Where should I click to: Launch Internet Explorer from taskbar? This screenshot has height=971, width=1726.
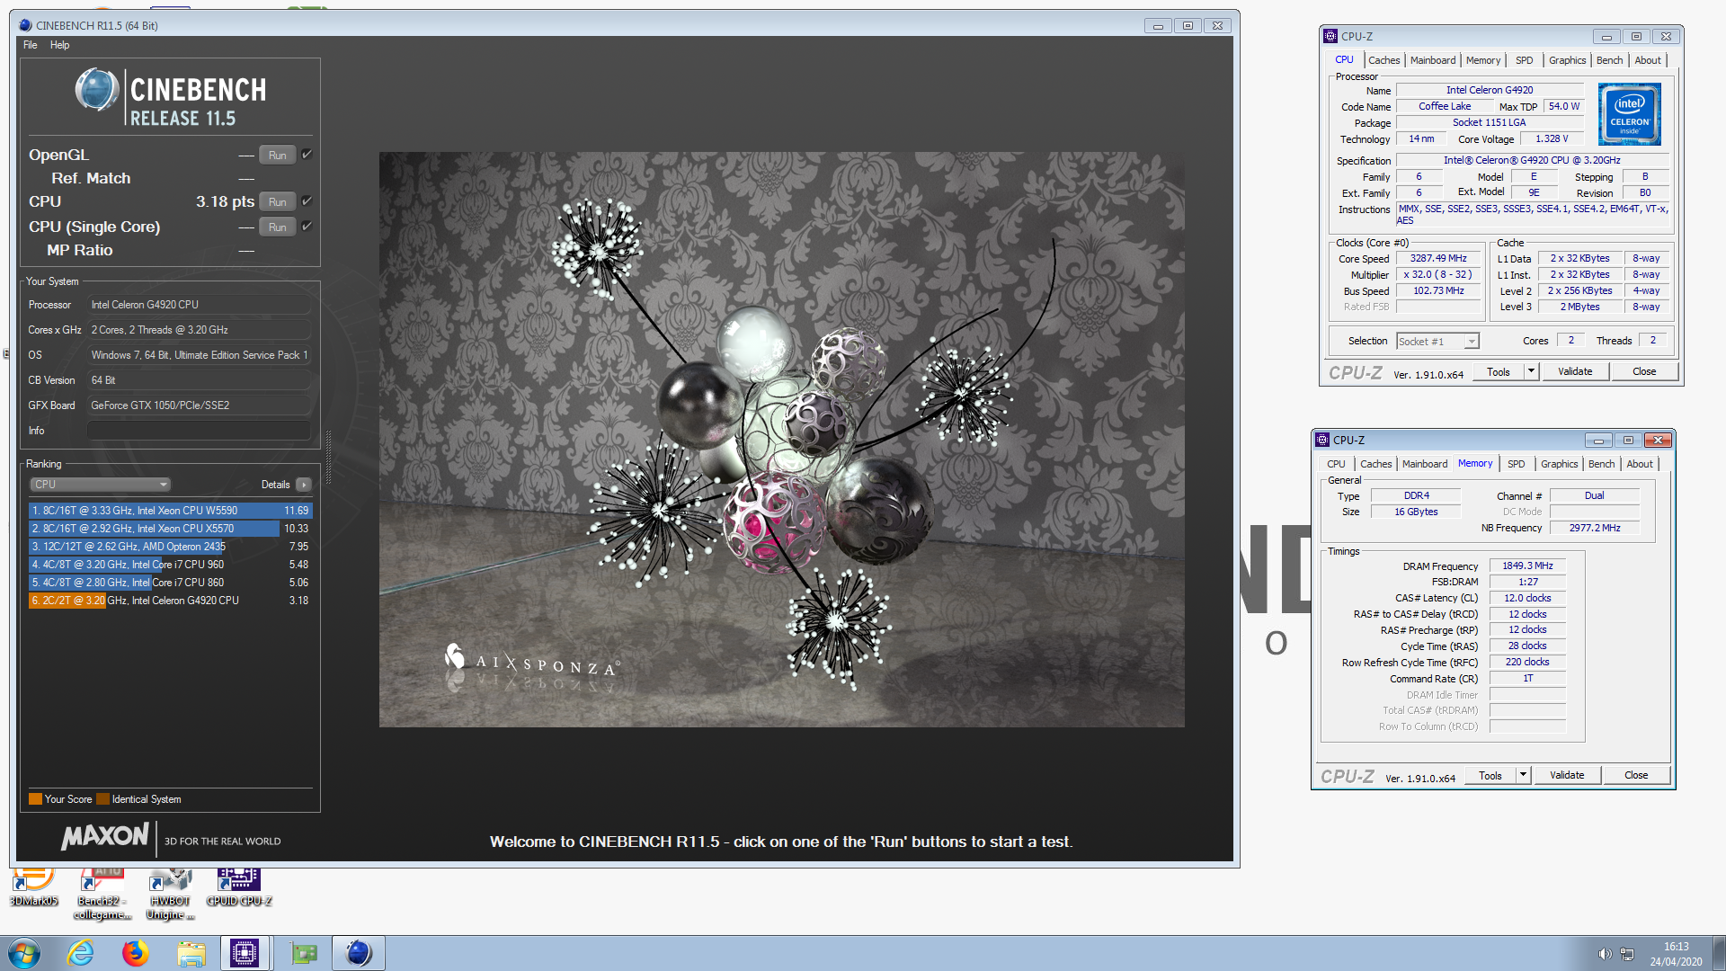[81, 953]
